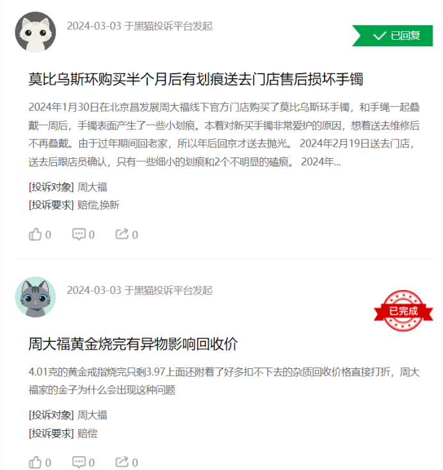
Task: Share the 周大福黄金 recycling complaint
Action: click(127, 462)
